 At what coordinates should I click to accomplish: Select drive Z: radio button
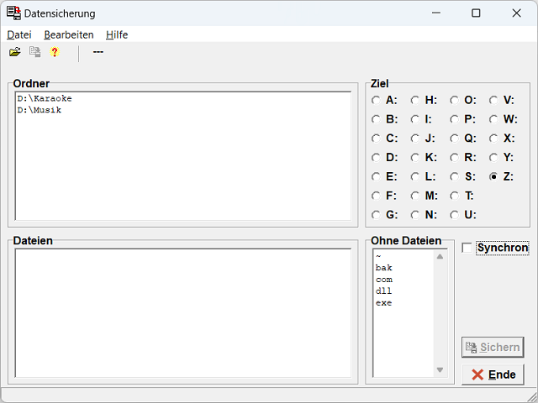click(x=493, y=176)
